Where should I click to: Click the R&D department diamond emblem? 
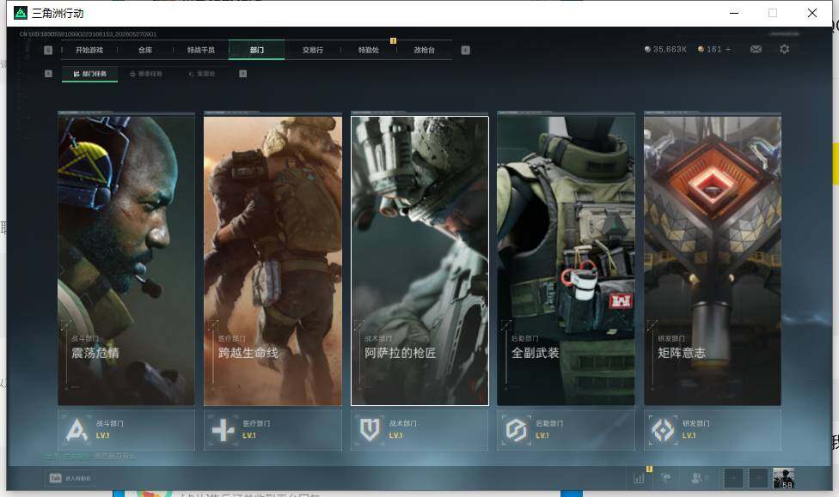pyautogui.click(x=663, y=430)
